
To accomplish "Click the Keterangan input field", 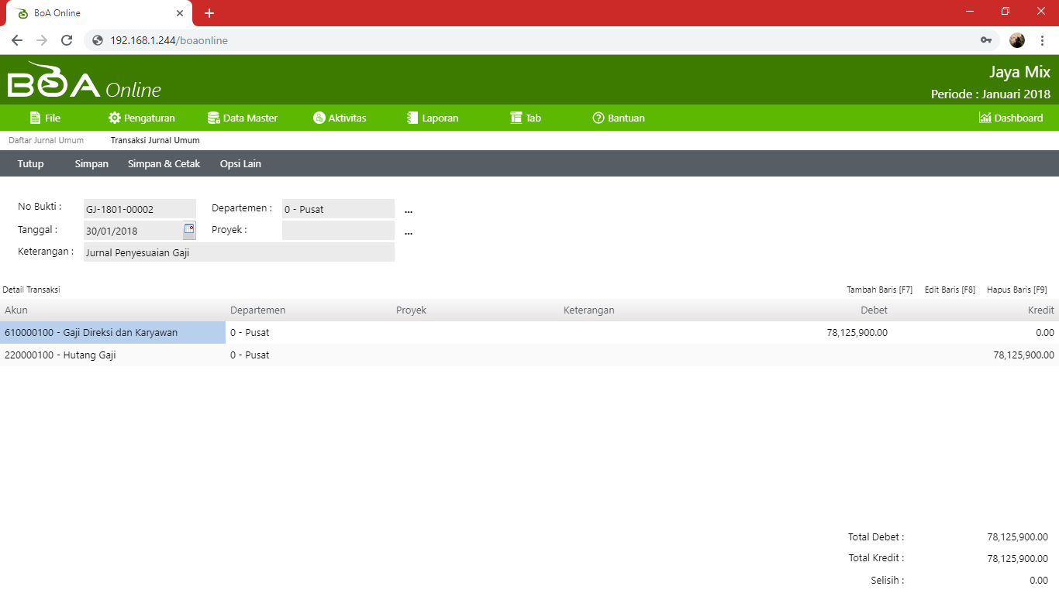I will pos(239,252).
